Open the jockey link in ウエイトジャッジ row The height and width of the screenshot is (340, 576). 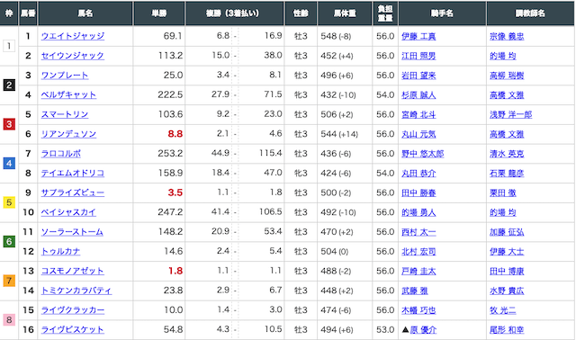click(418, 36)
